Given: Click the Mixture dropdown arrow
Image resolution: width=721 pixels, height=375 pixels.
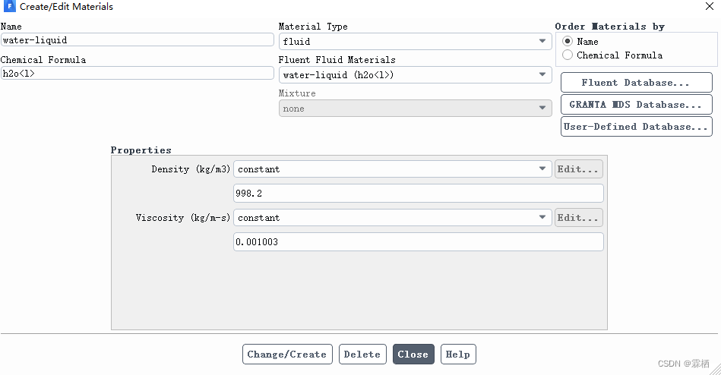Looking at the screenshot, I should [542, 109].
